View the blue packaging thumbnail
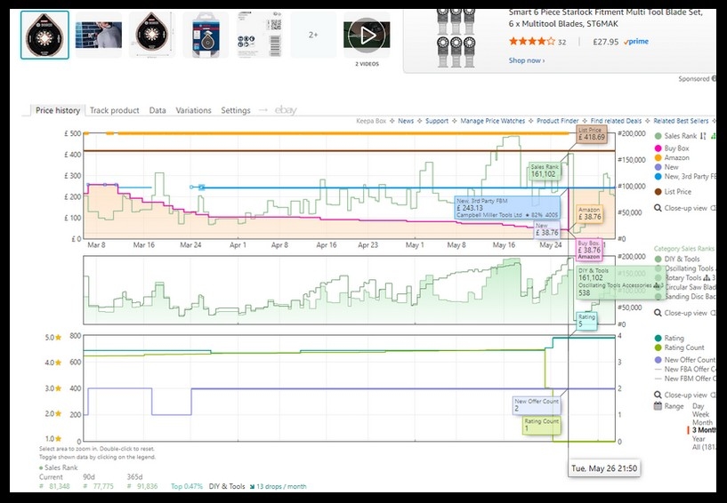The image size is (727, 503). tap(206, 36)
